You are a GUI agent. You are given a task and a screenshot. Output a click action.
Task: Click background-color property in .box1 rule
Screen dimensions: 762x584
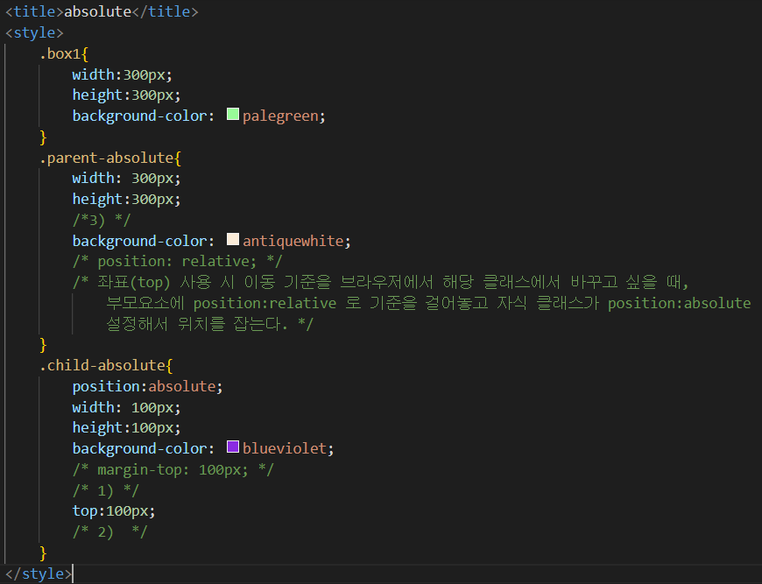pos(139,116)
